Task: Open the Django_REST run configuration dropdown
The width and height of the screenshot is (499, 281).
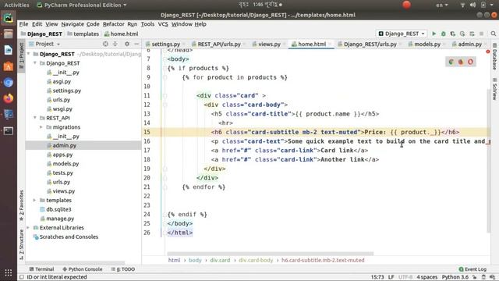Action: tap(402, 34)
